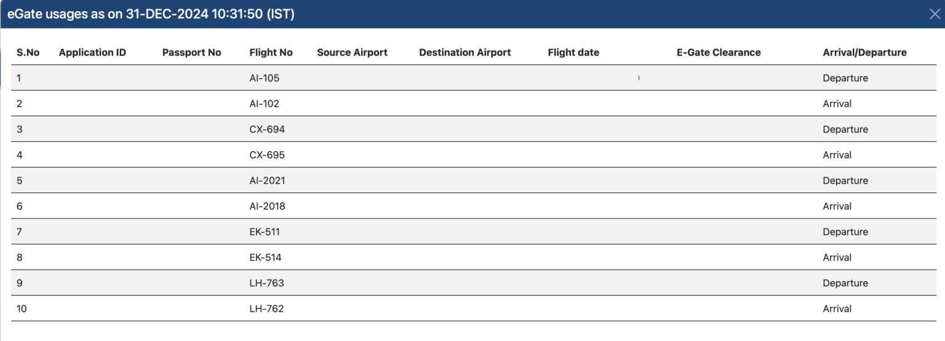945x341 pixels.
Task: Select the Destination Airport column header
Action: click(x=465, y=53)
